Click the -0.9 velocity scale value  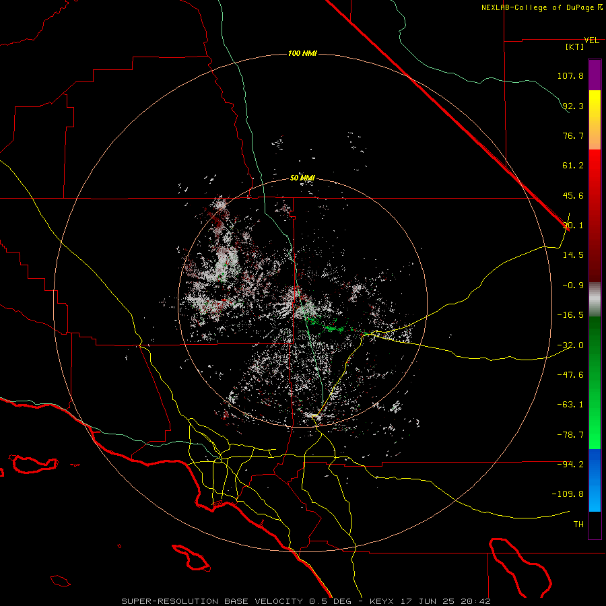pyautogui.click(x=573, y=285)
